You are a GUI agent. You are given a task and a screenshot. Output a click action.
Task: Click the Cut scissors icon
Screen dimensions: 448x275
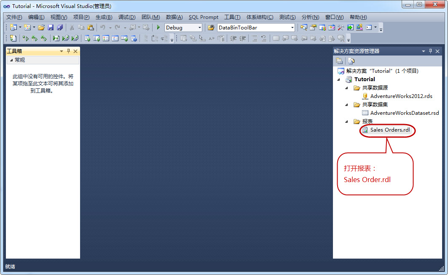point(72,27)
